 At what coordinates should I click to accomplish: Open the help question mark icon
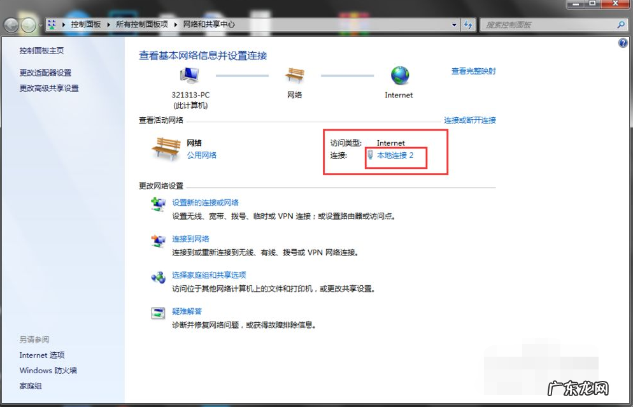622,43
